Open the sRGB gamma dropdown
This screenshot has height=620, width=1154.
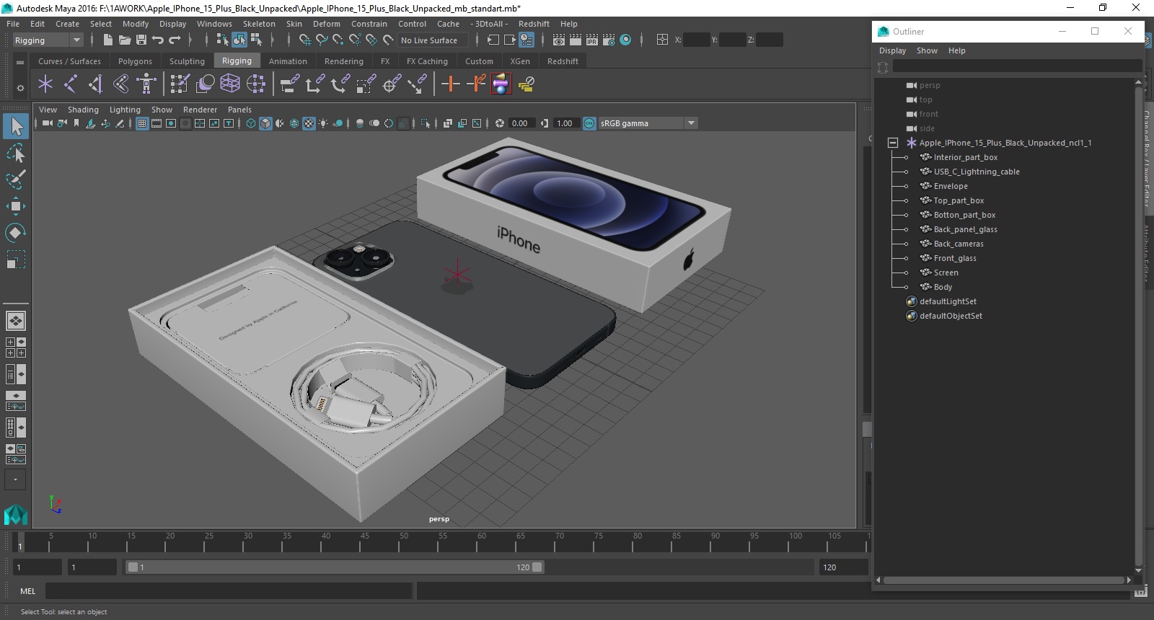[x=648, y=123]
